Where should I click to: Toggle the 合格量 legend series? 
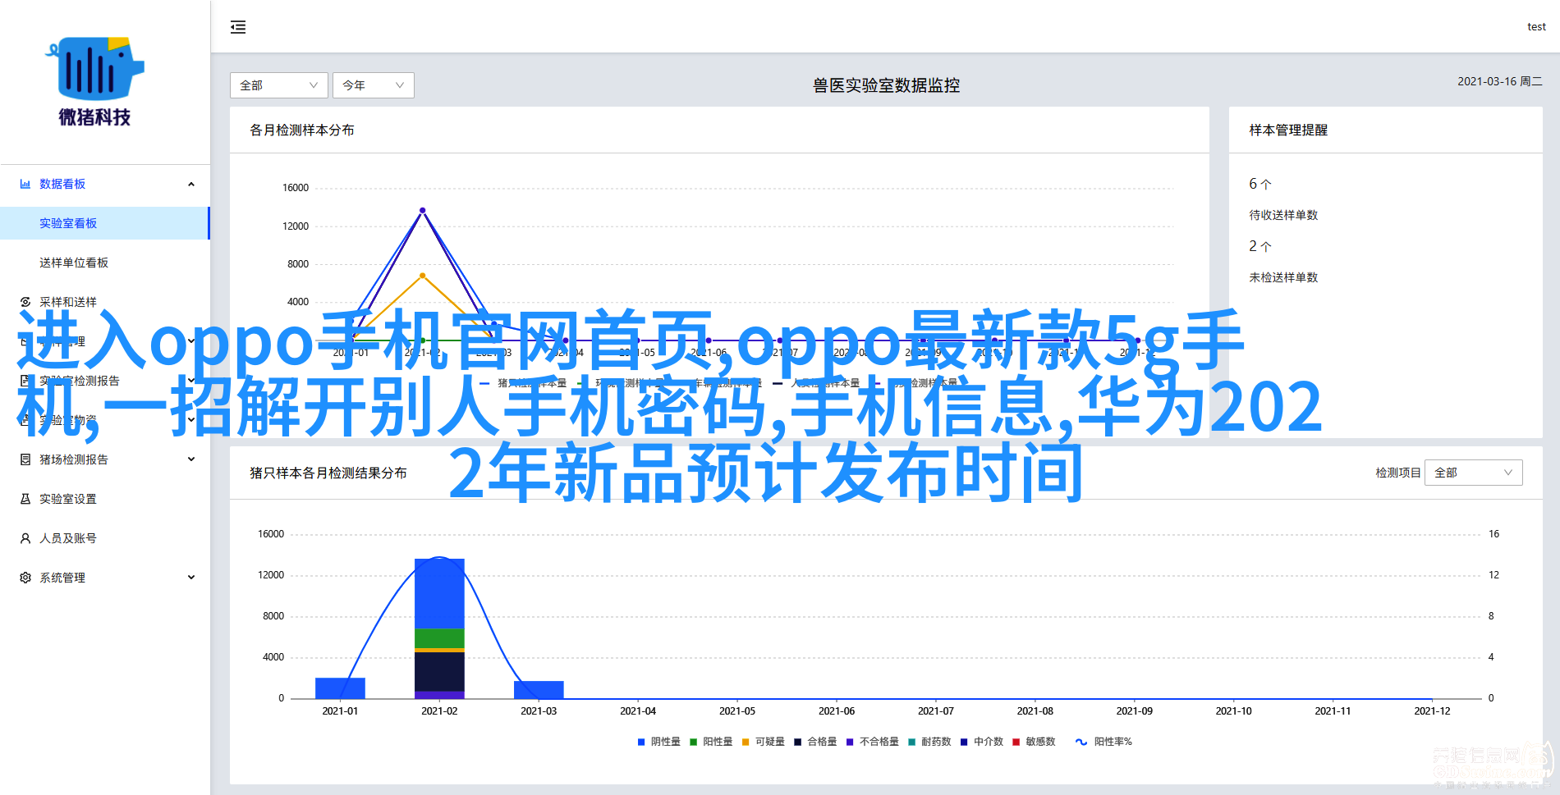tap(815, 742)
